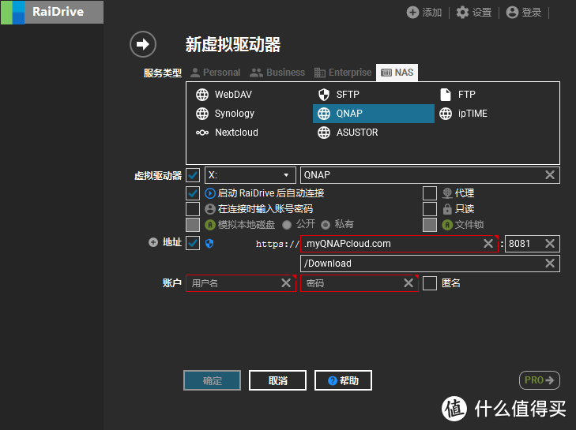Click the forward arrow circle icon

(143, 44)
